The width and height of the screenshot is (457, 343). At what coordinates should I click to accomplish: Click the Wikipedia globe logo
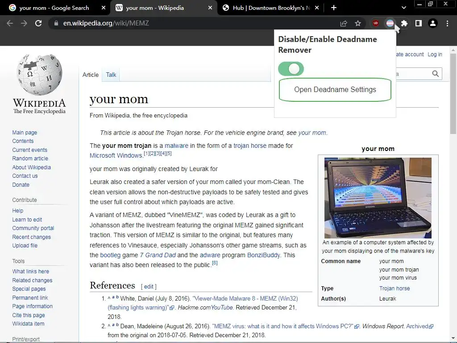39,75
